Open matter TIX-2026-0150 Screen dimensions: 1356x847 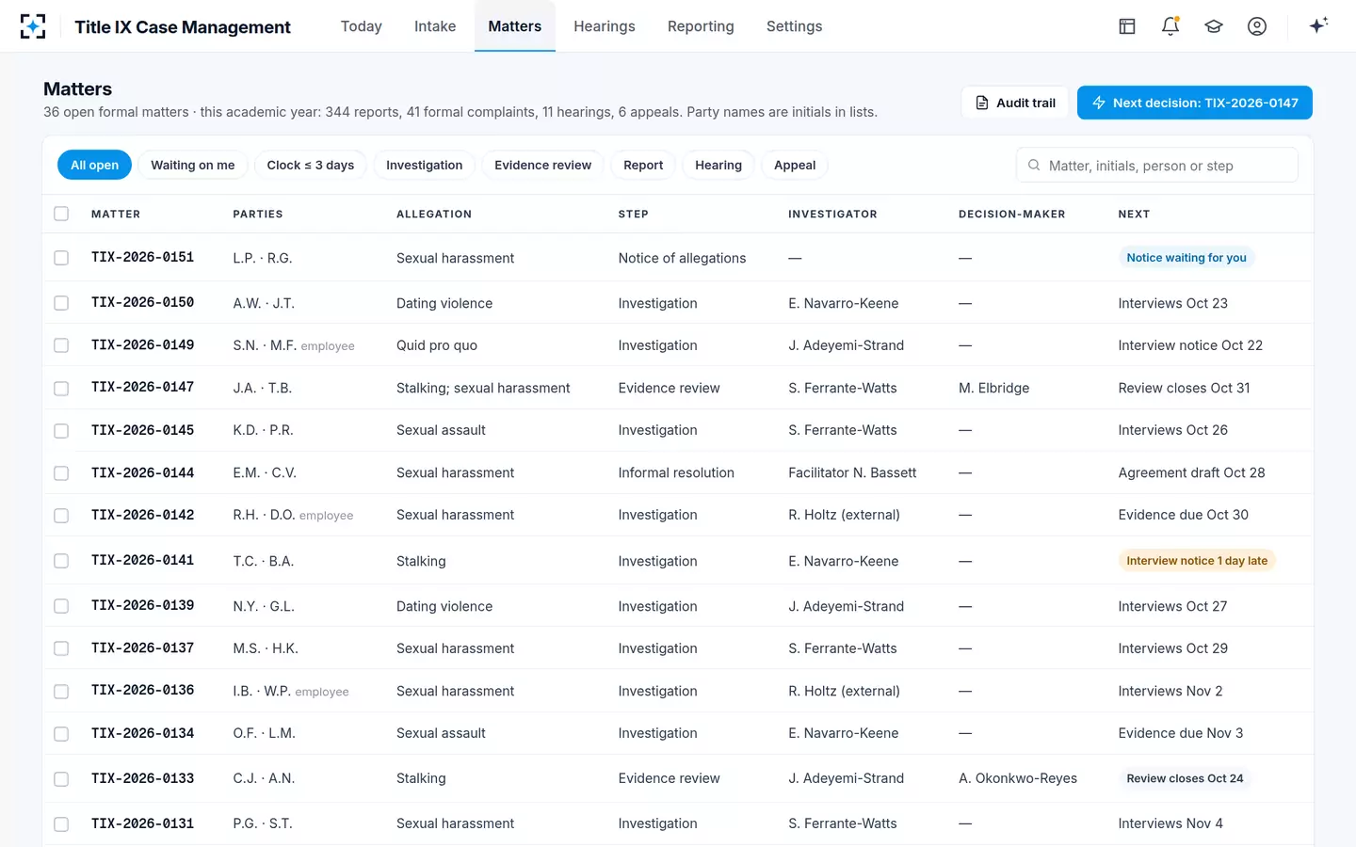(x=143, y=303)
